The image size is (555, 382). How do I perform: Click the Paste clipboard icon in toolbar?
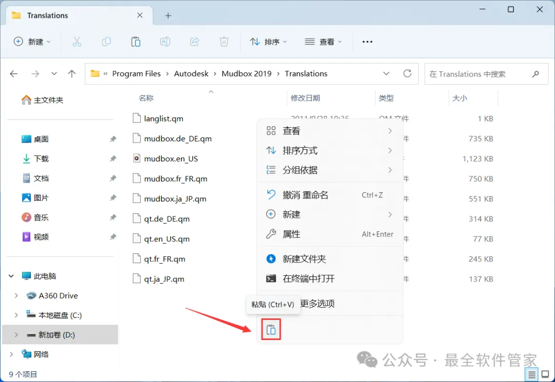tap(136, 42)
